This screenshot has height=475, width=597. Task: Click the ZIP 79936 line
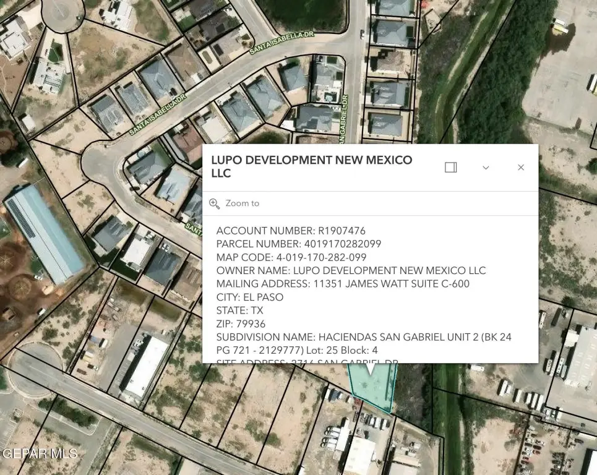point(241,324)
